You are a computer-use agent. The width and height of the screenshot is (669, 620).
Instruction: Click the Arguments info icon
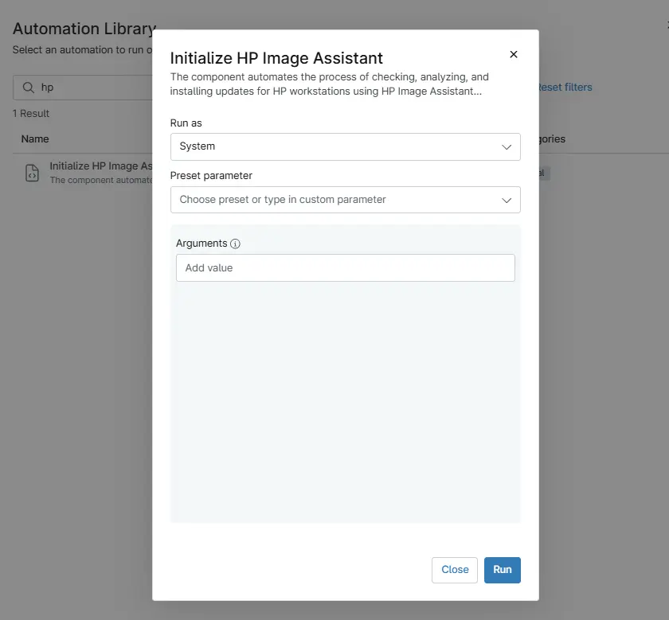[235, 244]
